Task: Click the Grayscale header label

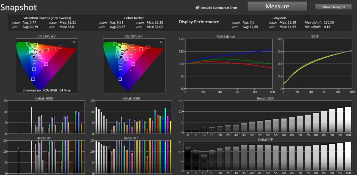Action: (279, 18)
